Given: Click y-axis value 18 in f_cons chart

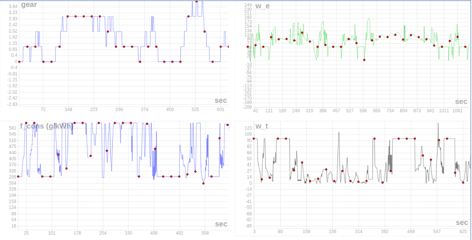Looking at the screenshot, I should pyautogui.click(x=14, y=226).
